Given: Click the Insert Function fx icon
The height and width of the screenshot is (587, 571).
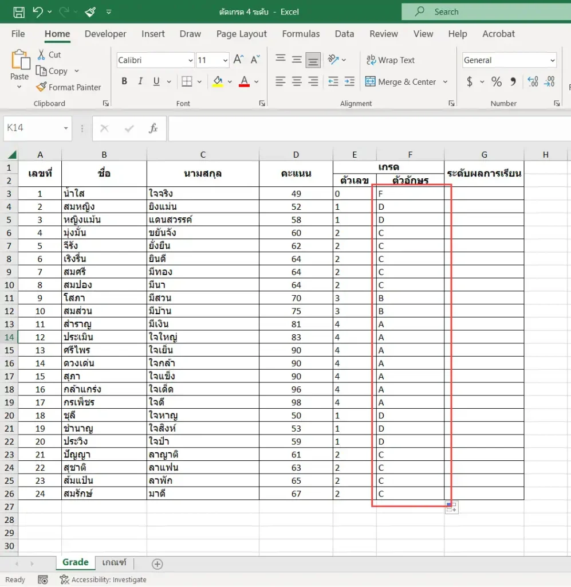Looking at the screenshot, I should click(x=153, y=128).
